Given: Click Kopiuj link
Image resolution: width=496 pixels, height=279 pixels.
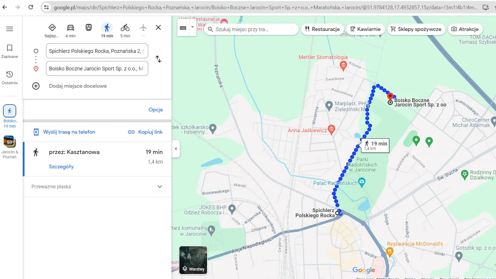Looking at the screenshot, I should pyautogui.click(x=145, y=132).
